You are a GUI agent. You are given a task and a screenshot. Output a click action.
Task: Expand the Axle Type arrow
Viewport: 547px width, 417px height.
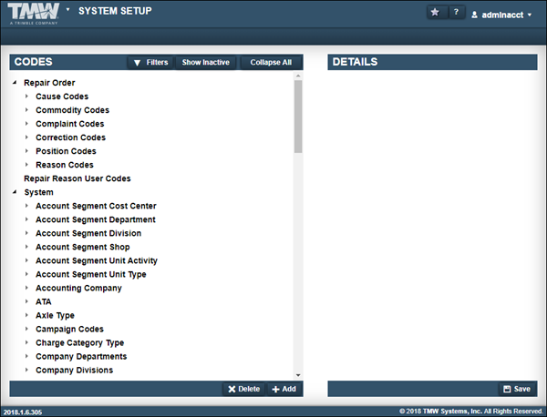point(26,315)
